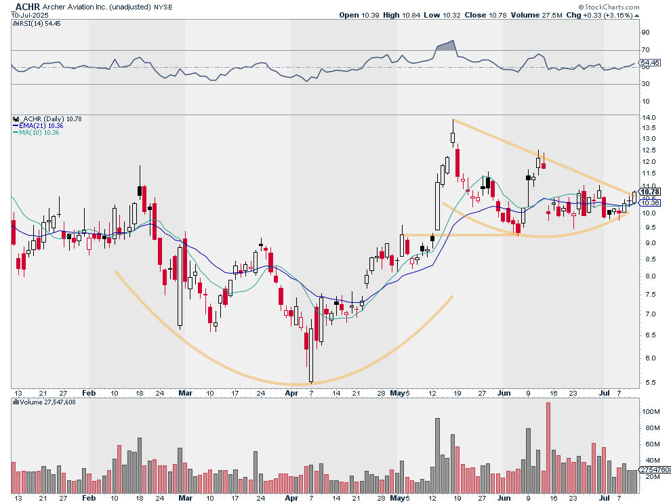Click the '_ACHR (Daily) 10.78' legend label
Image resolution: width=671 pixels, height=504 pixels.
[51, 119]
